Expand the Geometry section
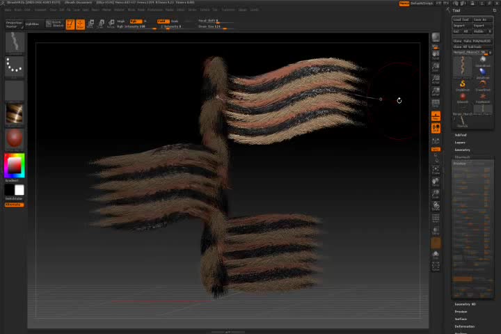The width and height of the screenshot is (501, 334). 463,150
